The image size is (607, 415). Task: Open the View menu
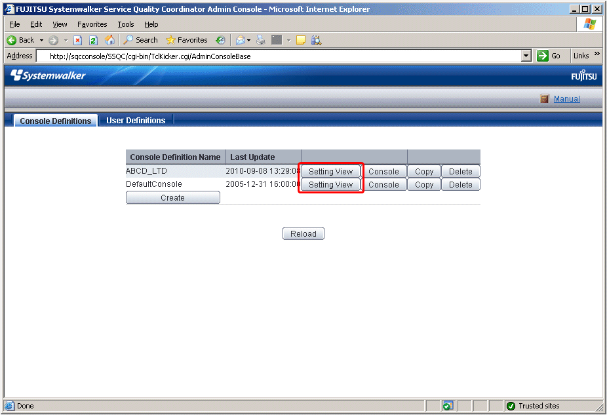60,24
